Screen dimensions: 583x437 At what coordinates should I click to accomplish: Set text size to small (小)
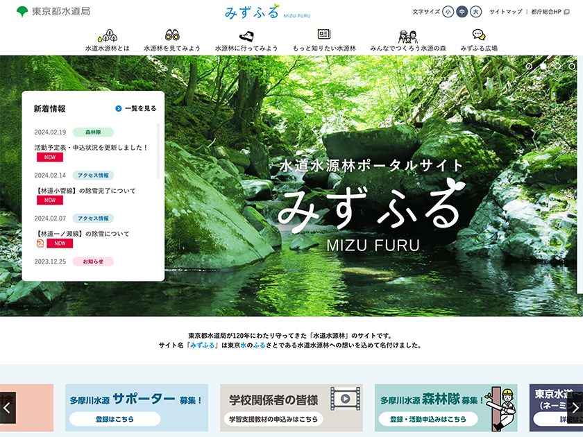tap(448, 12)
